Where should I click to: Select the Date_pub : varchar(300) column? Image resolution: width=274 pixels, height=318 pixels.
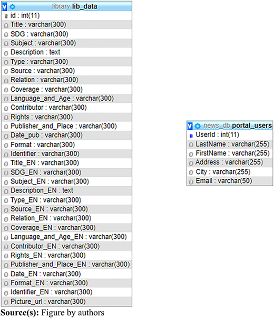tap(67, 136)
